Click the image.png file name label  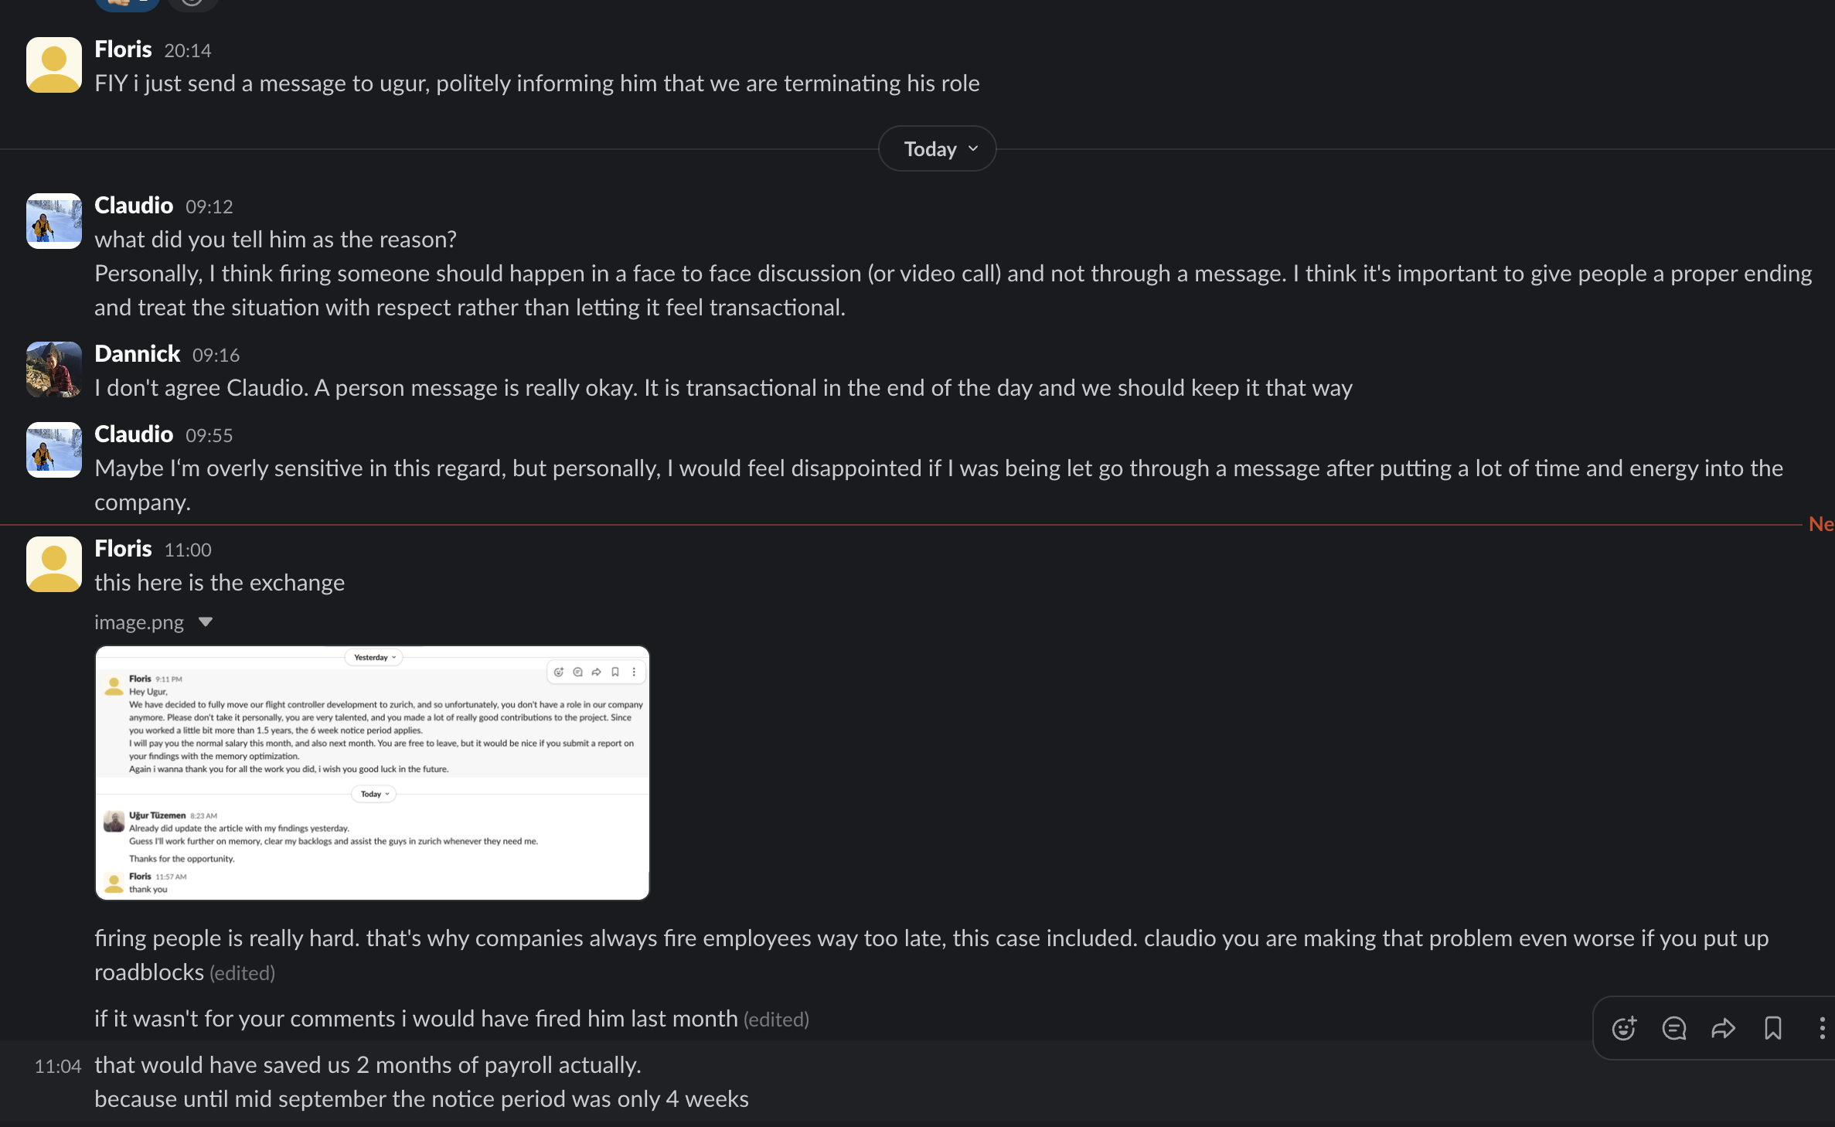tap(139, 622)
